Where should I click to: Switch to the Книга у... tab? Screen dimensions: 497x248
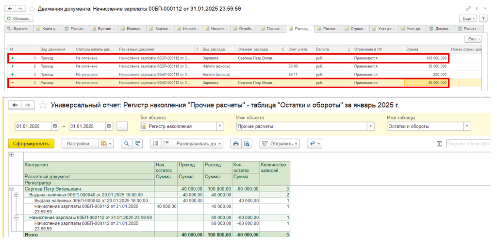[x=48, y=29]
